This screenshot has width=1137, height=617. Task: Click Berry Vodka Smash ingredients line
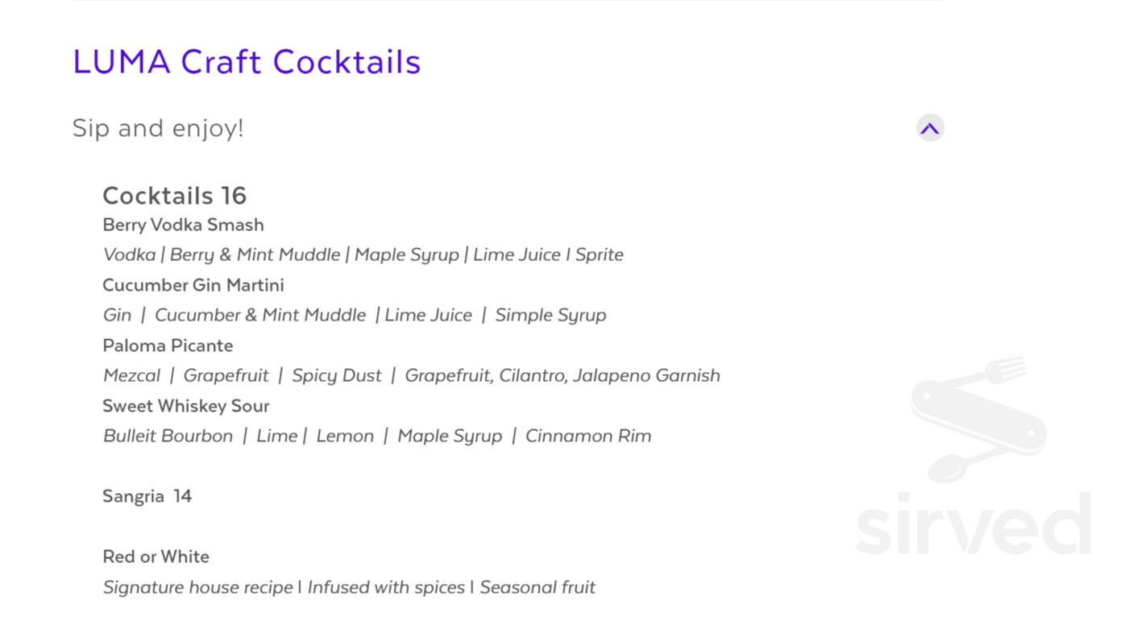pos(363,255)
